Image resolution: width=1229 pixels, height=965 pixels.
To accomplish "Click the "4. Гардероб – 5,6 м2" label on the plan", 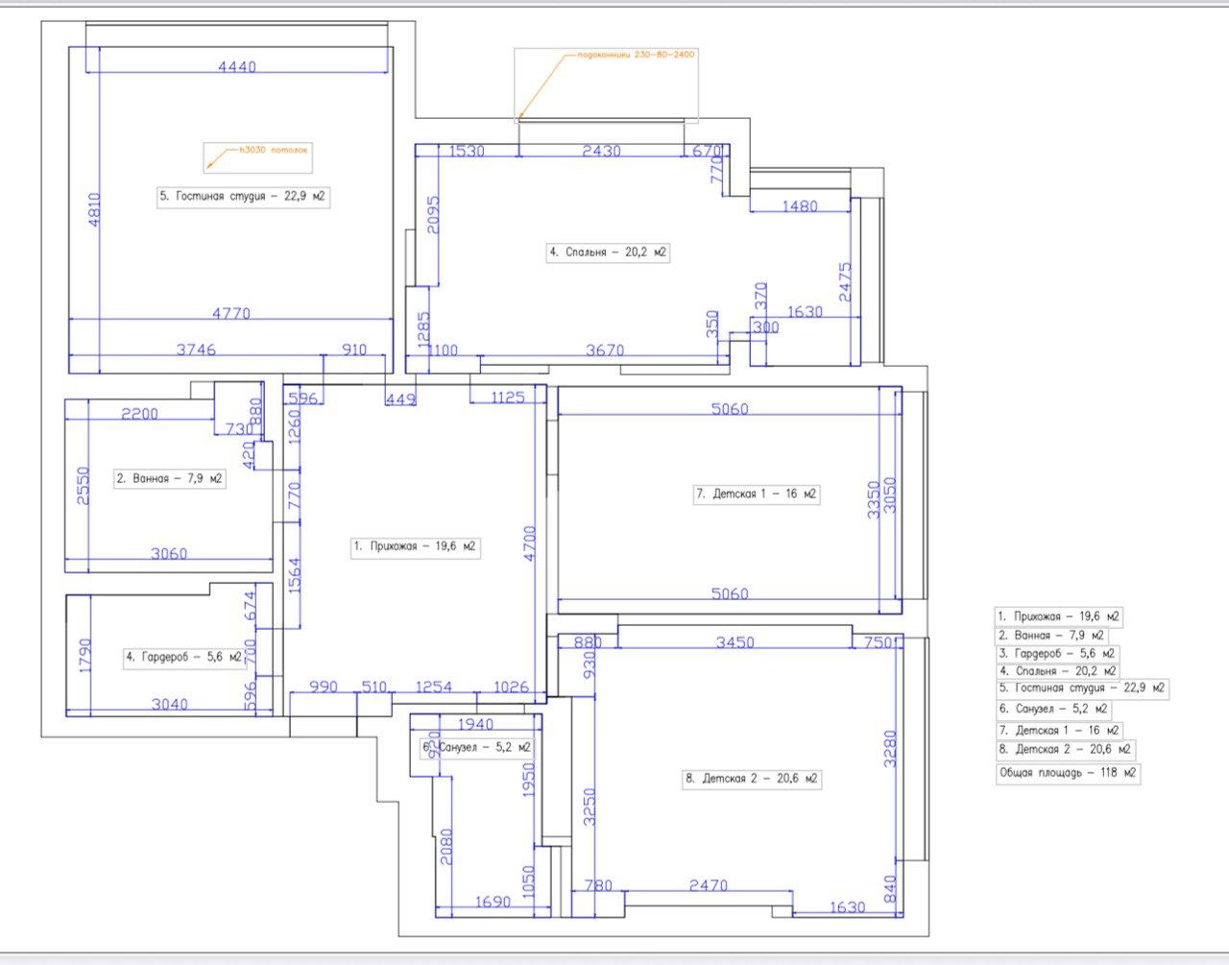I will [x=182, y=657].
